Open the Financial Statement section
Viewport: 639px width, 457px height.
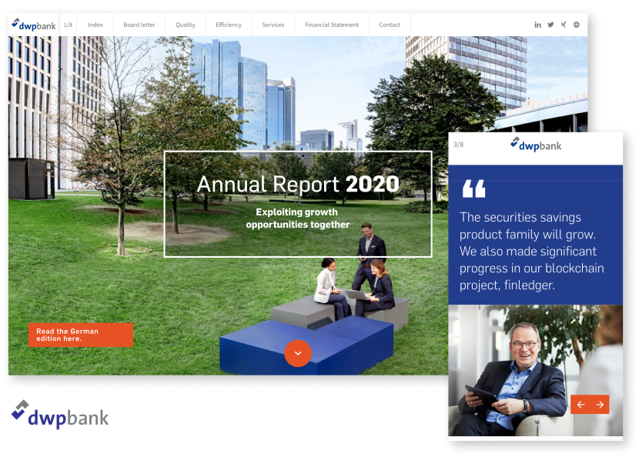click(x=332, y=25)
